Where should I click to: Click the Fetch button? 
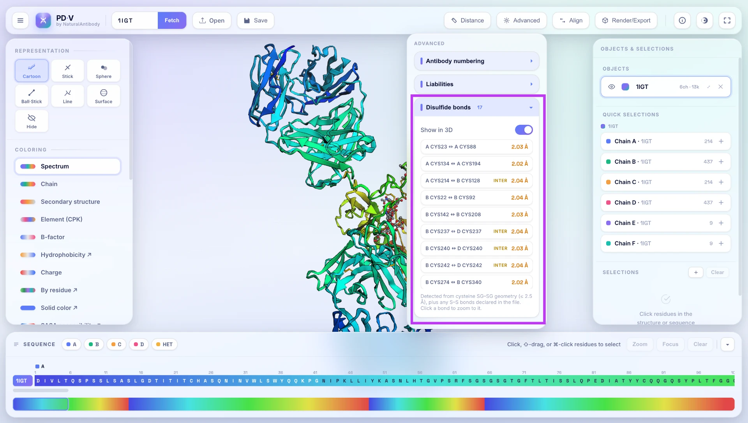point(172,20)
